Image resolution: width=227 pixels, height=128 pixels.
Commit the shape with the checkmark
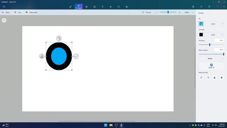point(76,56)
